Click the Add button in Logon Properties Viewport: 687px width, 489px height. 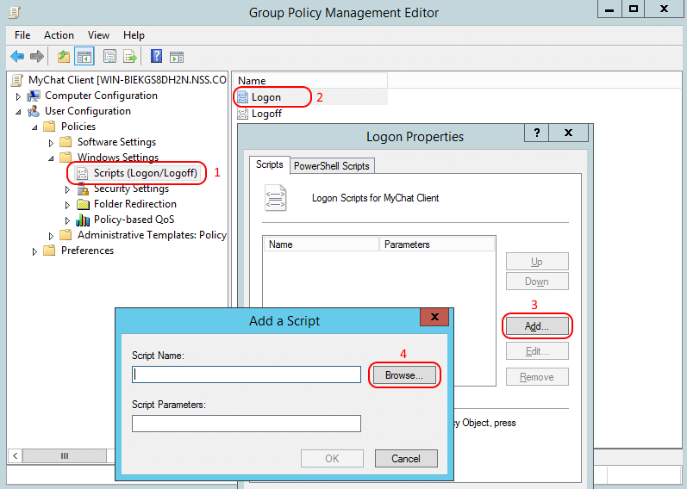coord(536,326)
